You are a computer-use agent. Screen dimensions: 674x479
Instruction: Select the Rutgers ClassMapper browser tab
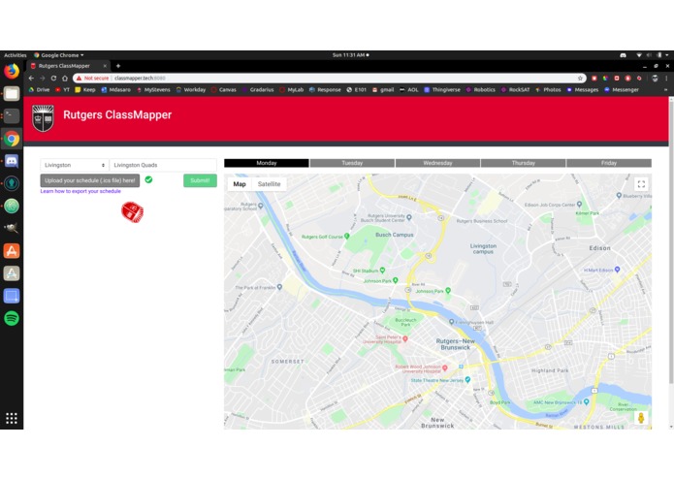(68, 66)
